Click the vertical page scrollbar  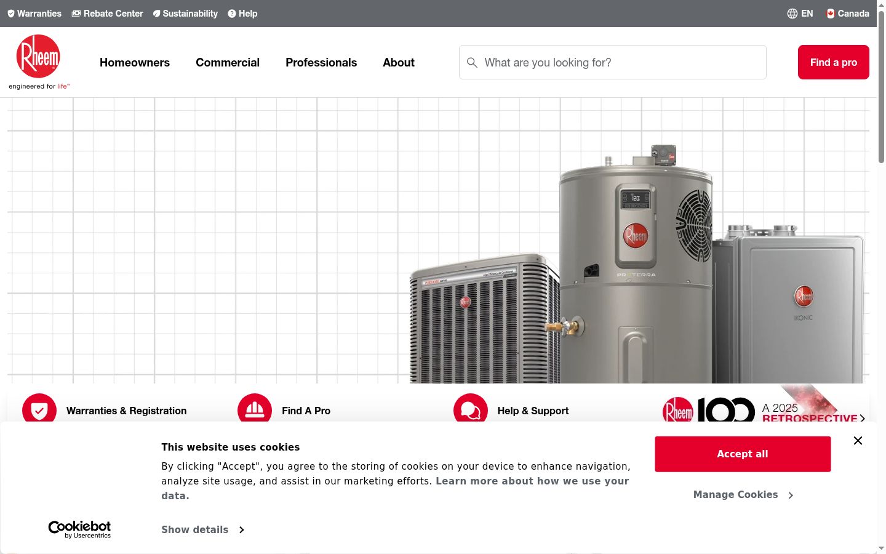click(x=881, y=86)
